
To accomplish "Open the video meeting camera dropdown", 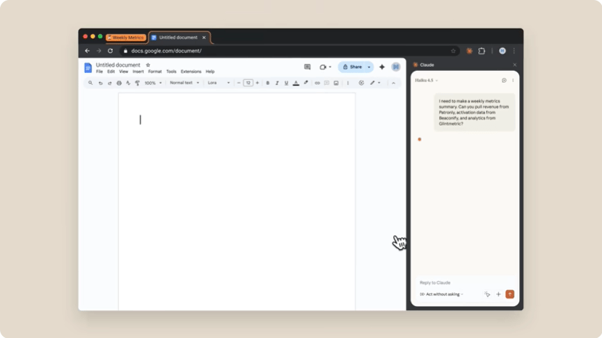I will [x=325, y=67].
